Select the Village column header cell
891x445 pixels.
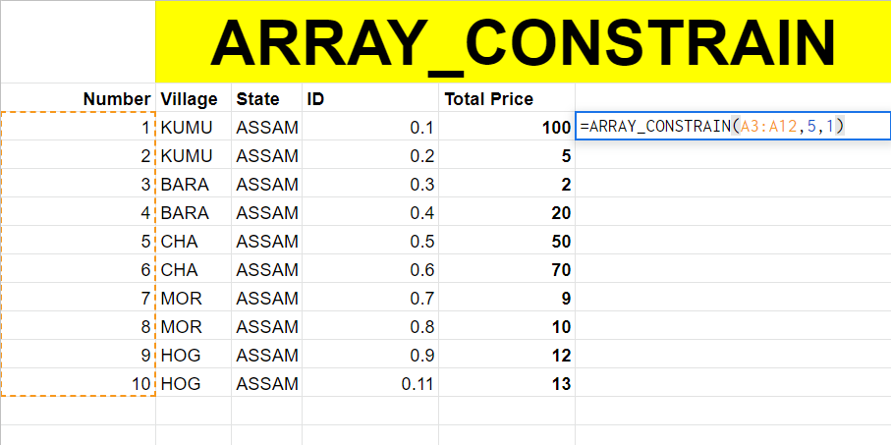click(x=194, y=98)
